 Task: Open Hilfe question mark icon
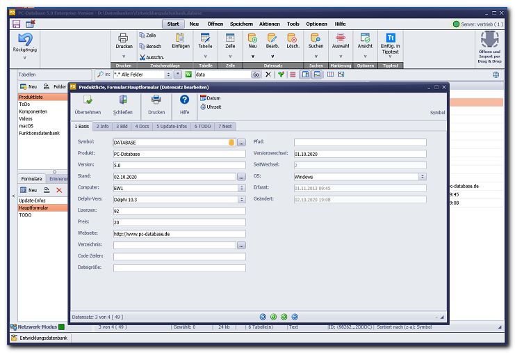tap(184, 100)
